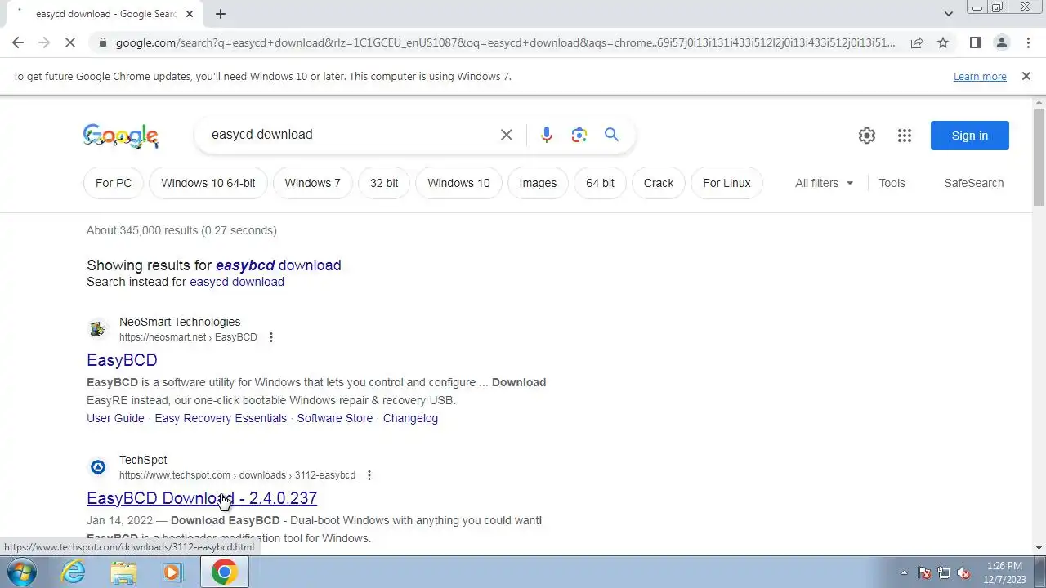This screenshot has height=588, width=1046.
Task: Select the Windows 10 filter chip
Action: click(x=458, y=183)
